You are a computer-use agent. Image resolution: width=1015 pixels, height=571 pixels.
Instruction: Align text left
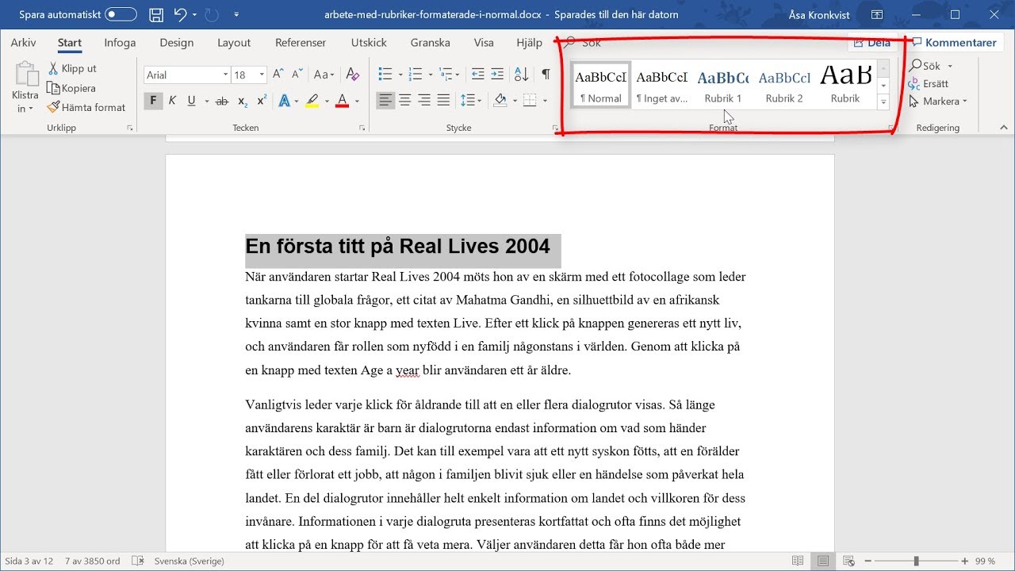pos(385,101)
